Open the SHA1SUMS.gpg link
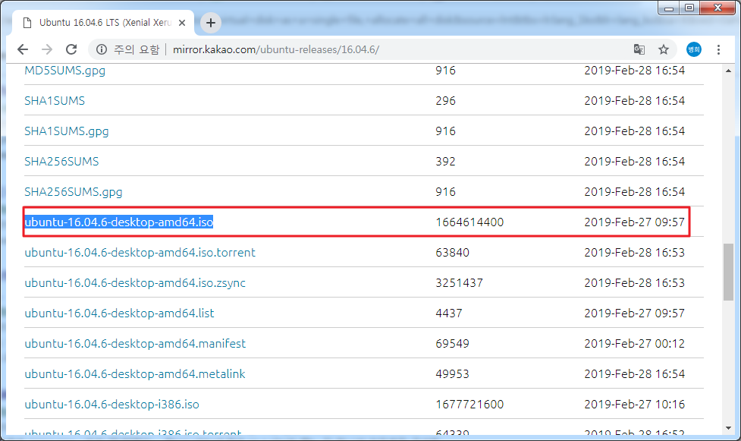The height and width of the screenshot is (441, 741). (x=67, y=131)
